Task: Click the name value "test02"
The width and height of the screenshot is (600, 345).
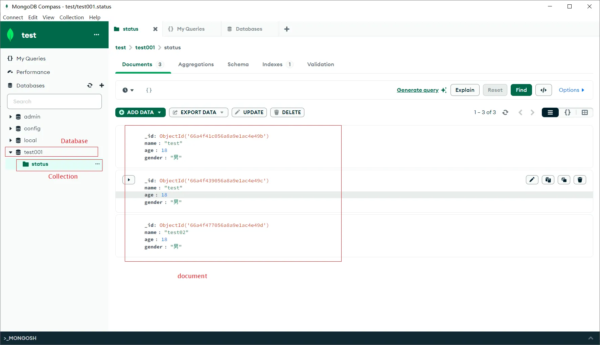Action: [176, 232]
